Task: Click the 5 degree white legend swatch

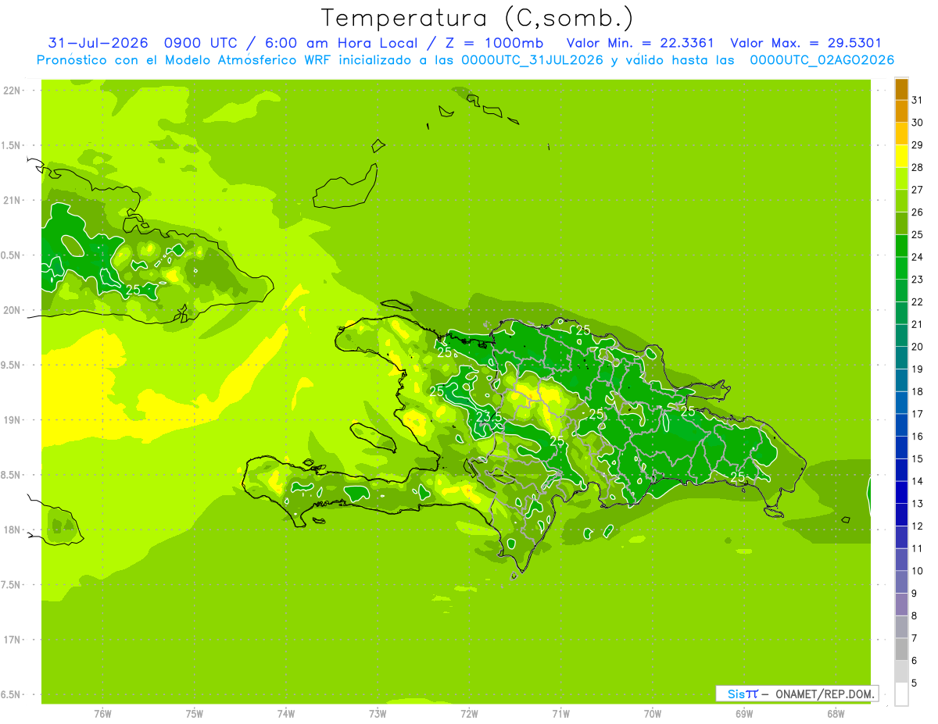Action: click(x=901, y=694)
